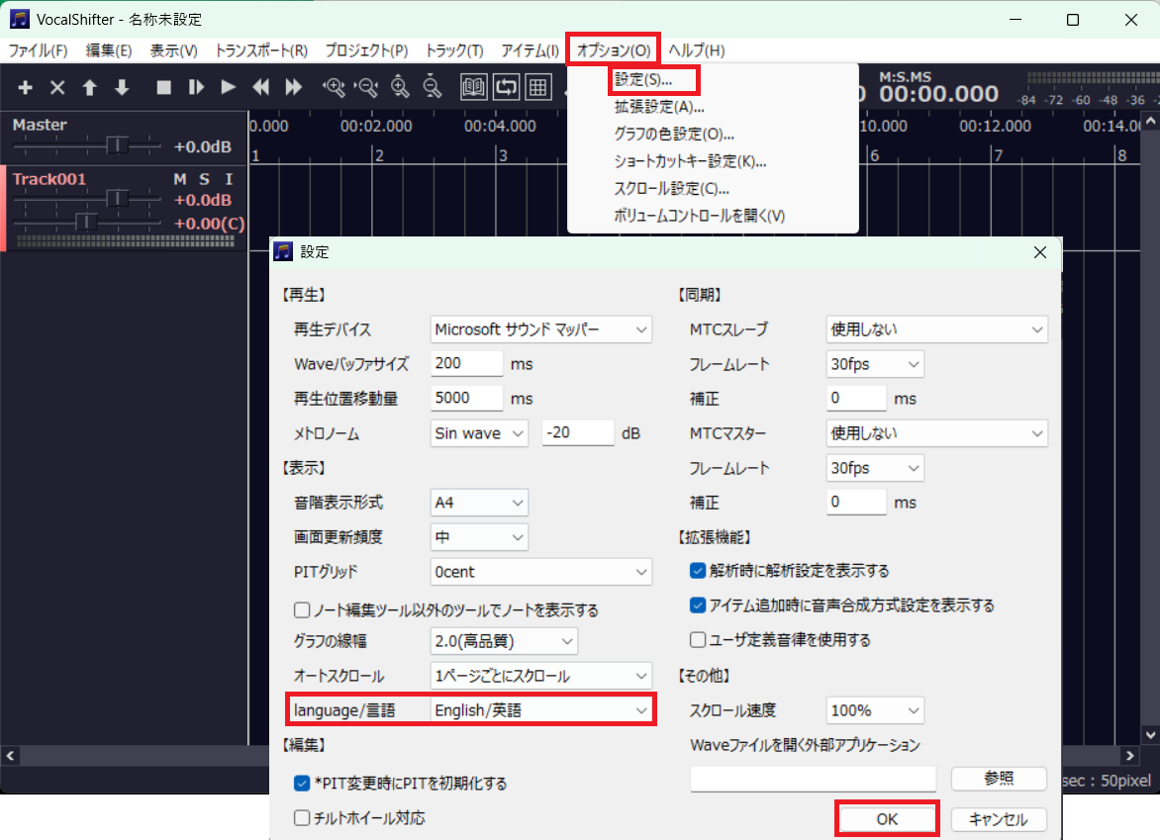Delete track with the X toolbar icon
Screen dimensions: 1160x840
[57, 87]
